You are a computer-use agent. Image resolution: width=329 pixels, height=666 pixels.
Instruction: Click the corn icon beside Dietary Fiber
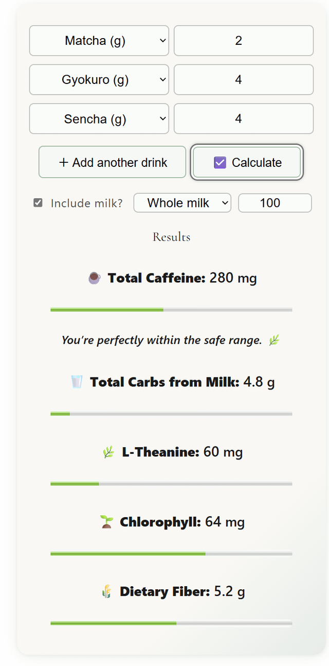[x=106, y=592]
